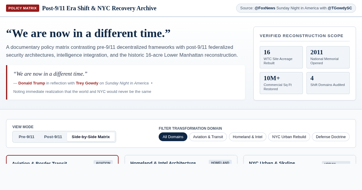Filter by NYC Urban Rebuild domain

pyautogui.click(x=289, y=137)
